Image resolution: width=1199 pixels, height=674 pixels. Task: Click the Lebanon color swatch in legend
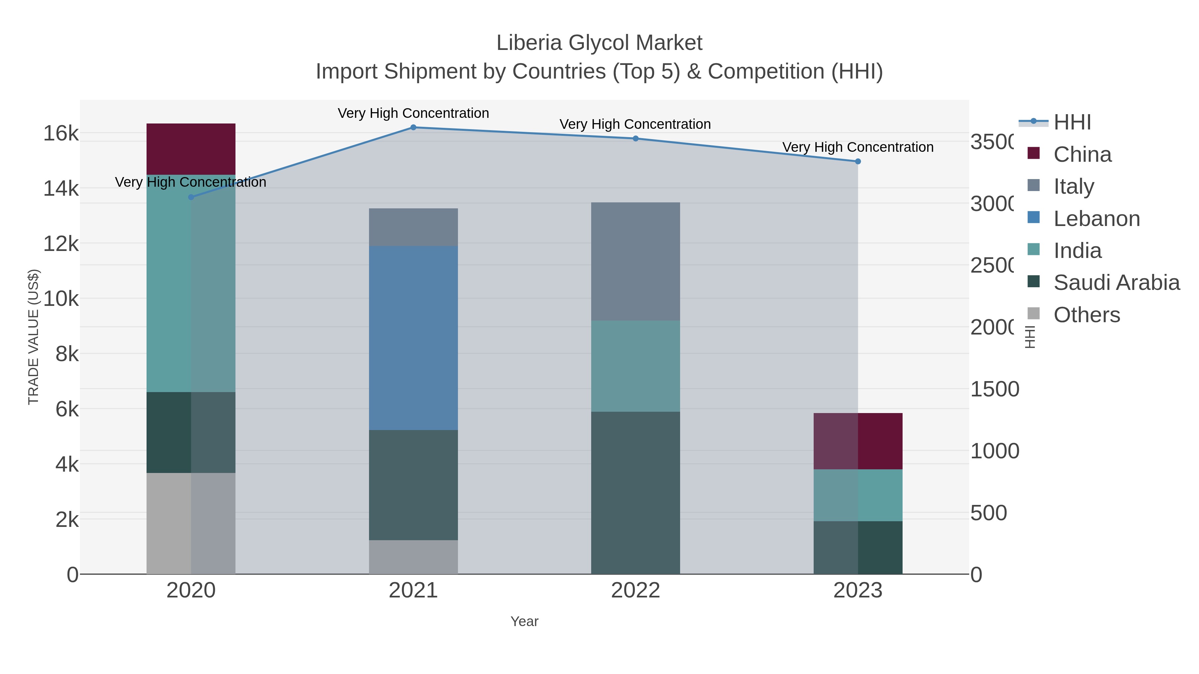(x=1033, y=217)
